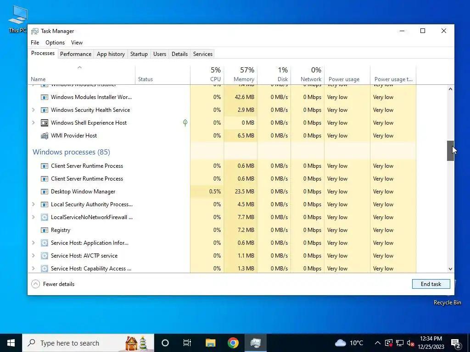Screen dimensions: 470x352
Task: Click the Task Manager title bar icon
Action: click(35, 31)
